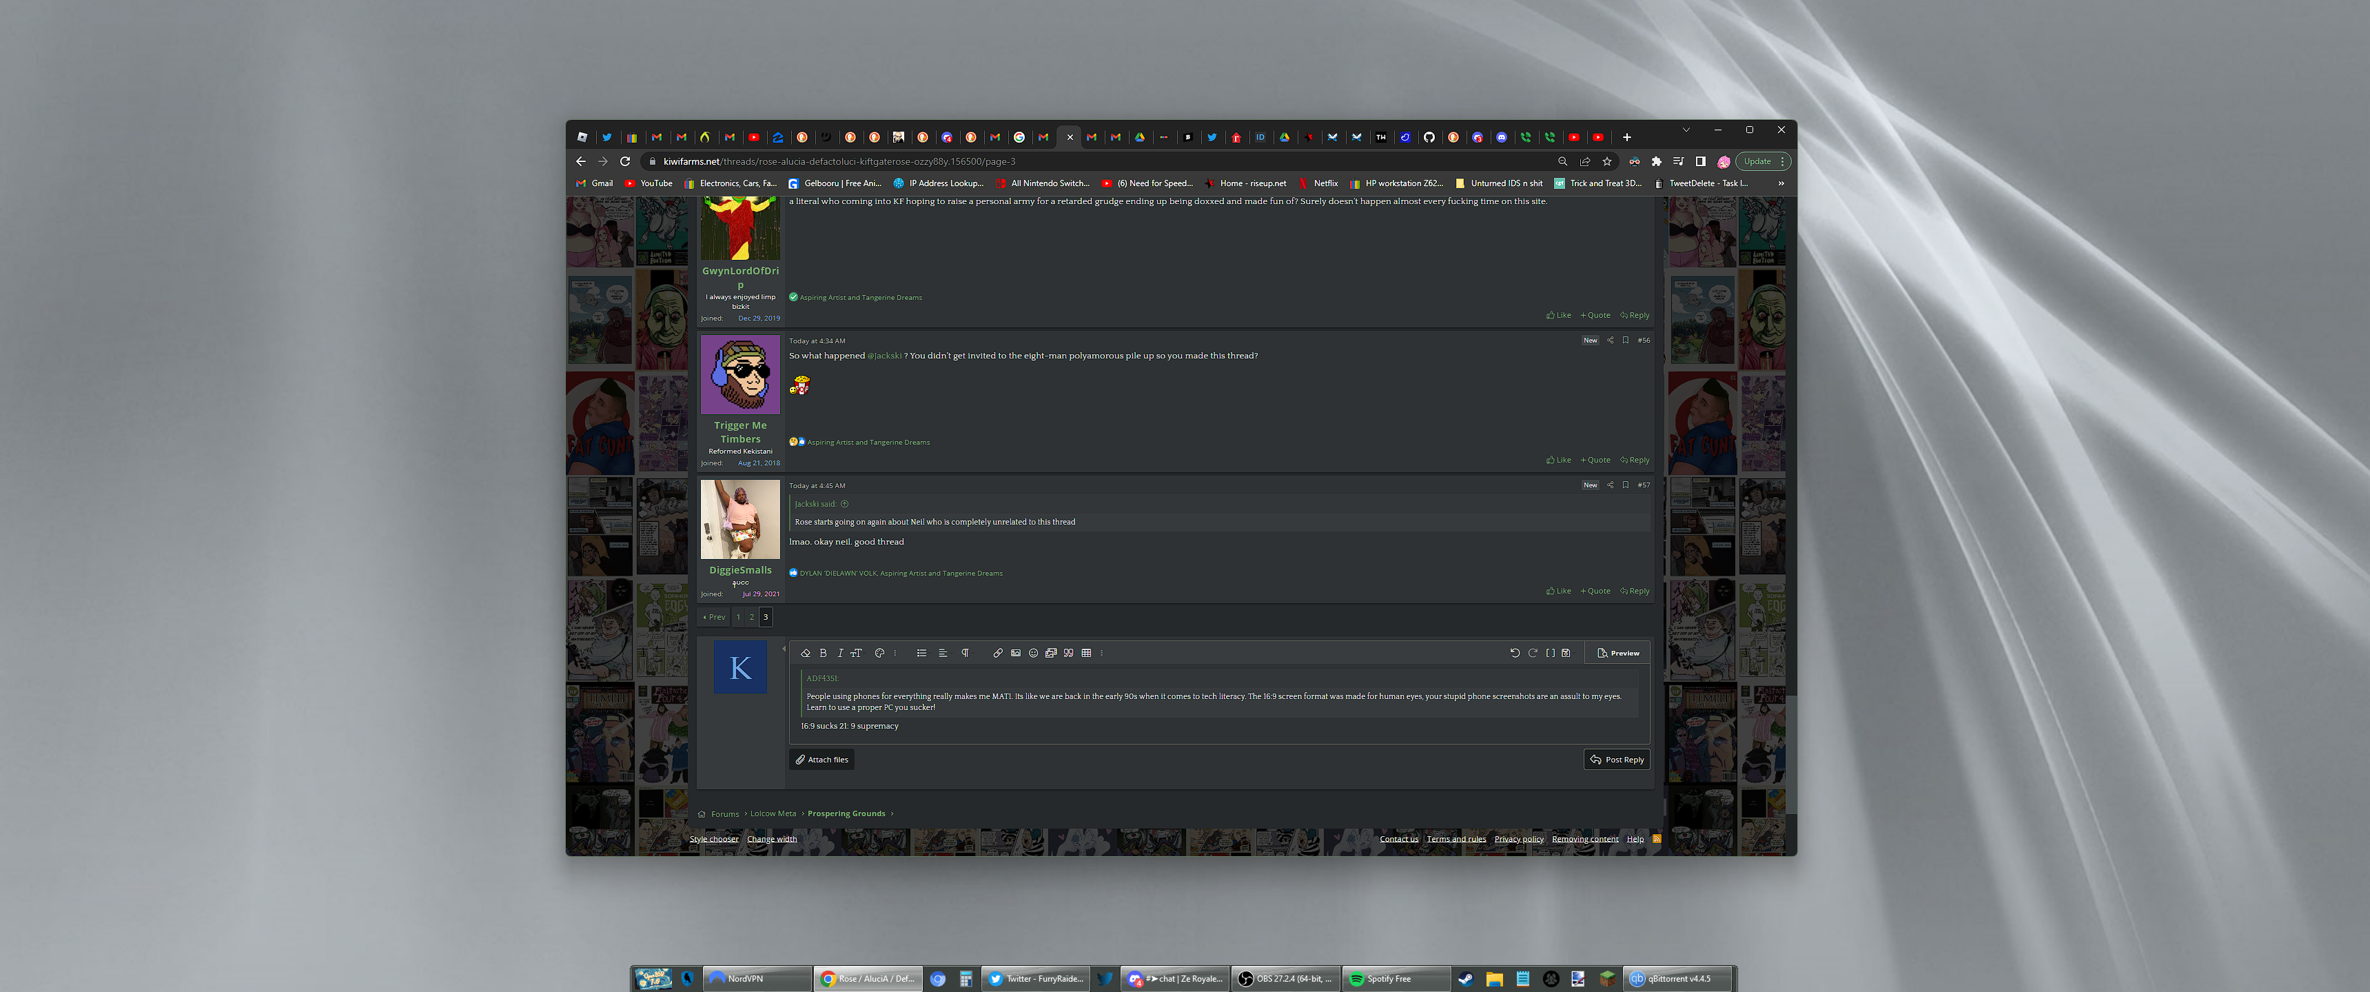The image size is (2370, 992).
Task: Share post #57
Action: click(1610, 485)
